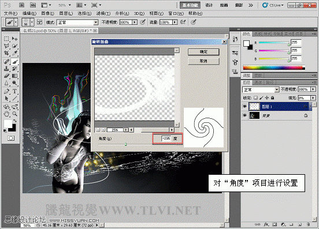Launch Mini Bridge from top bar
This screenshot has width=319, height=229.
[x=33, y=5]
